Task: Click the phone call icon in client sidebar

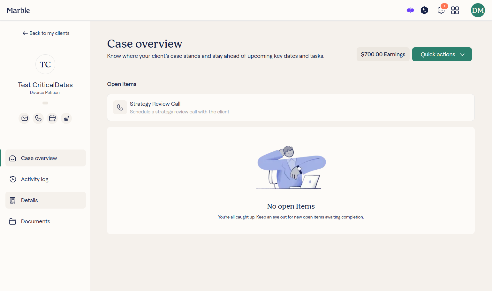Action: click(38, 119)
